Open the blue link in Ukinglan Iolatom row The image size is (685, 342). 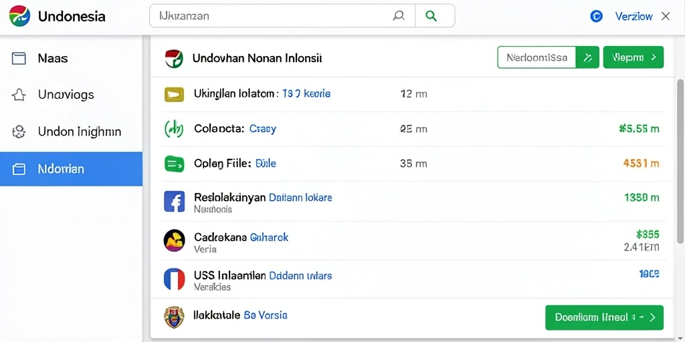(306, 94)
